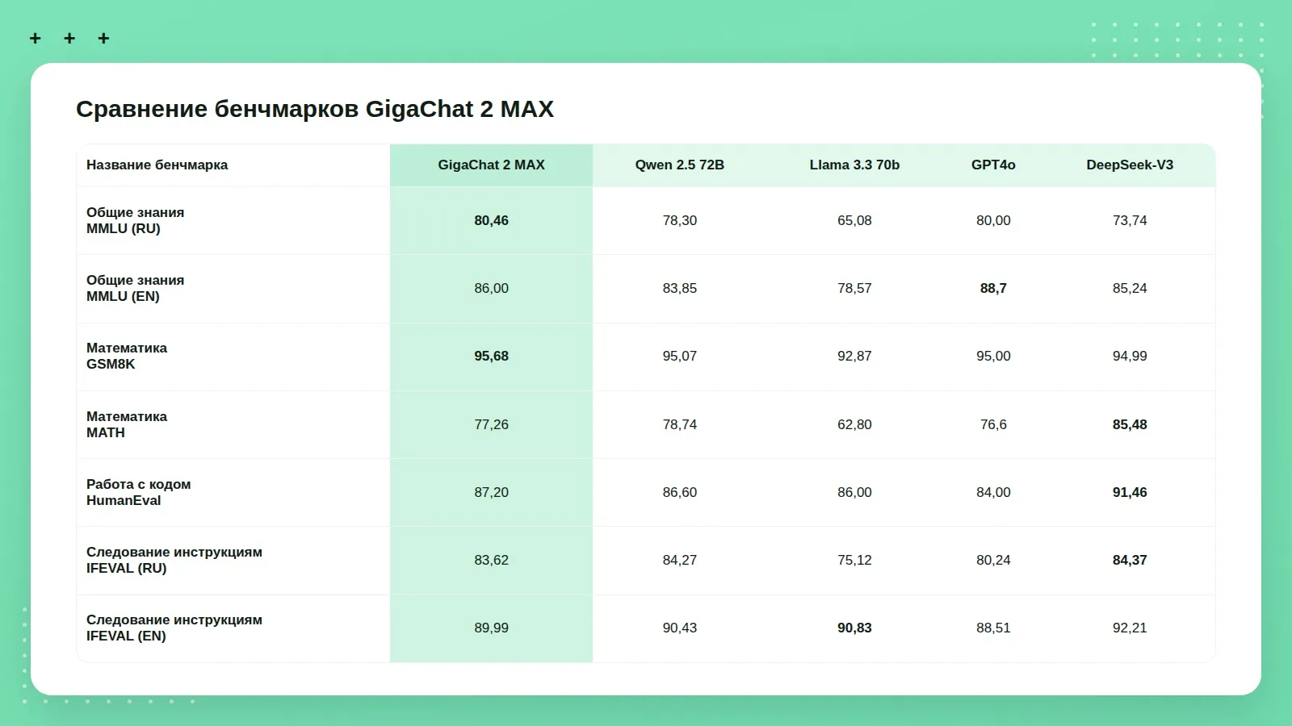Select Qwen's MMLU (EN) value "83,85"
The image size is (1292, 726).
(x=680, y=288)
